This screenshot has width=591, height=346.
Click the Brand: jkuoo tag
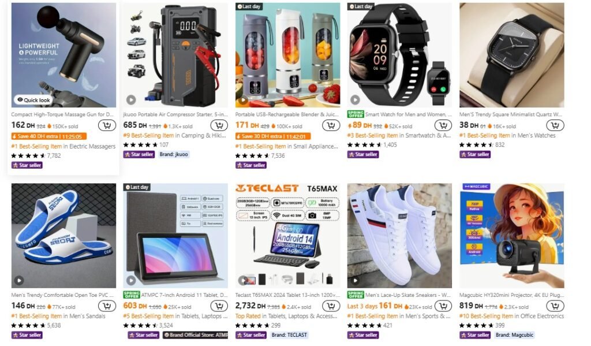[x=173, y=154]
